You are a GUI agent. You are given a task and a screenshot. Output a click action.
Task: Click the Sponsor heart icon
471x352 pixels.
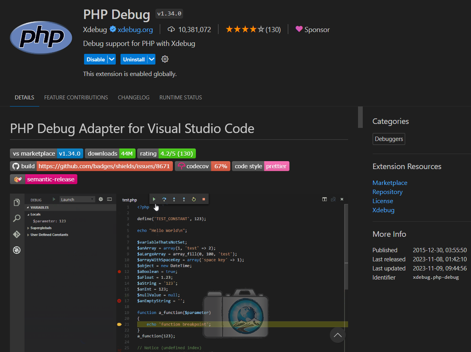299,29
